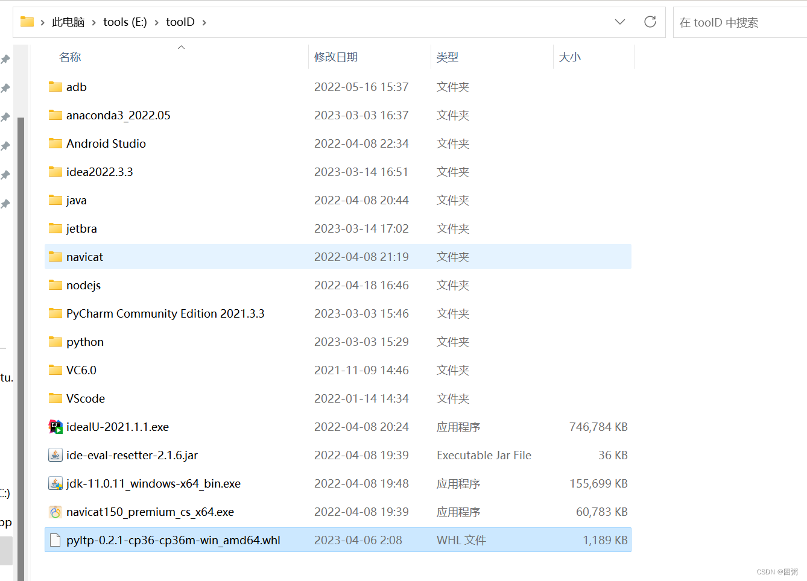This screenshot has width=807, height=581.
Task: Click the 36 KB size cell
Action: 613,455
